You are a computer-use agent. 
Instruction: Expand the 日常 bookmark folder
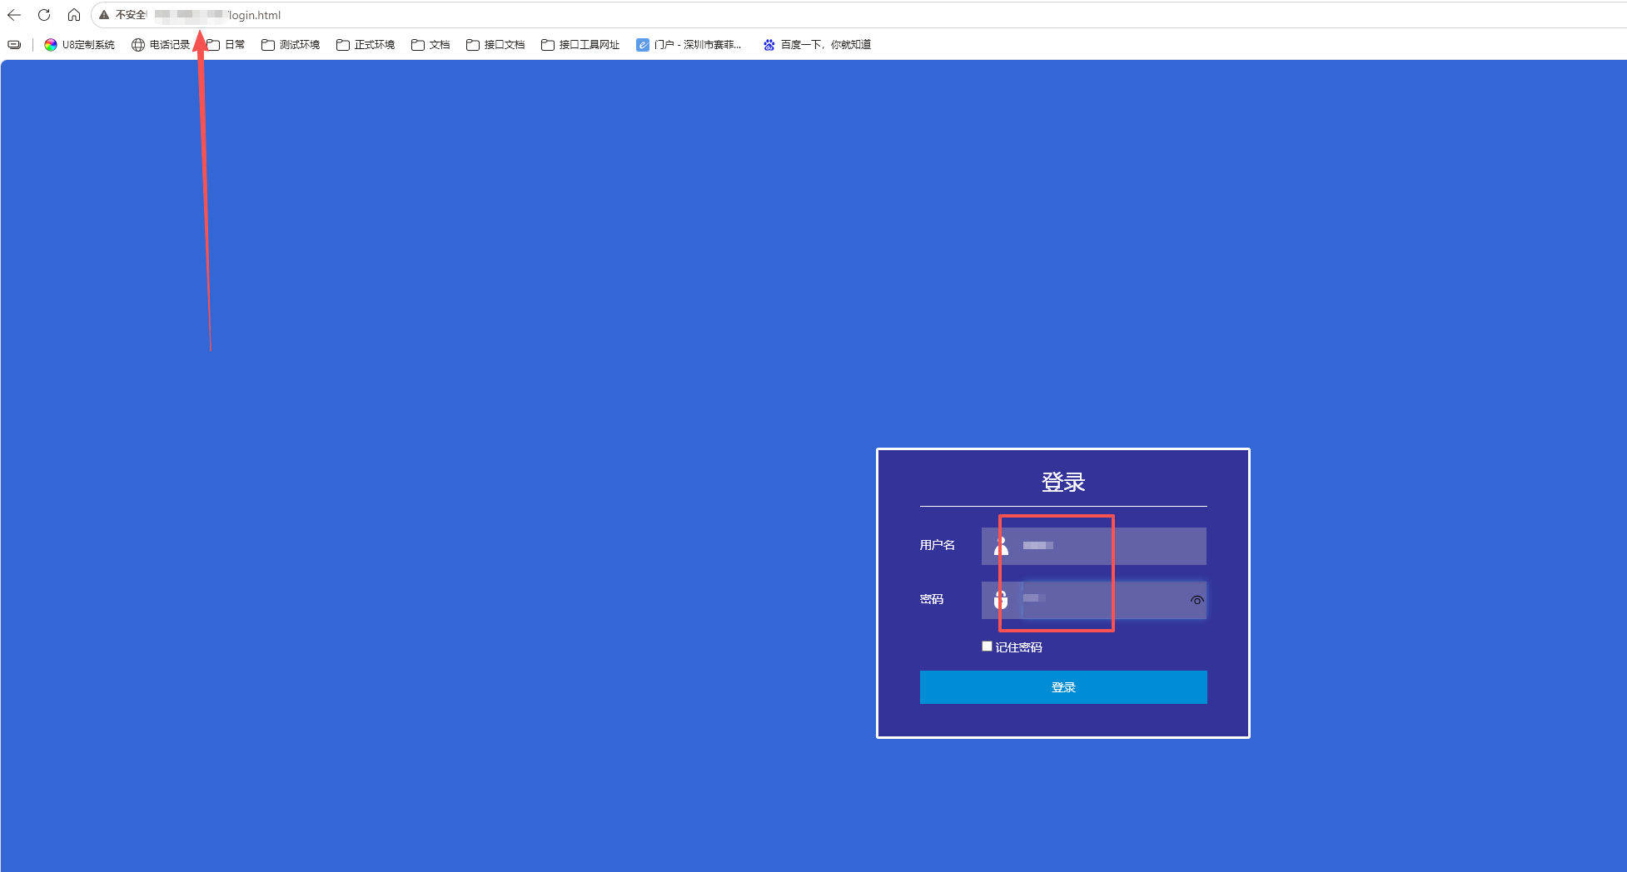pyautogui.click(x=226, y=45)
